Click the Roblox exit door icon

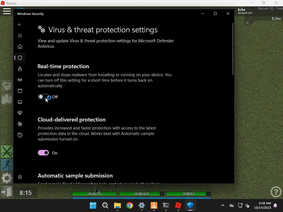(x=7, y=192)
